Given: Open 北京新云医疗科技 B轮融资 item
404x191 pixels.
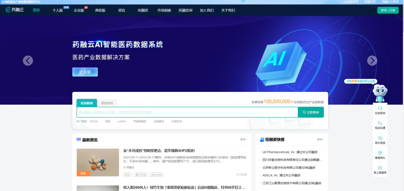Looking at the screenshot, I should (289, 168).
